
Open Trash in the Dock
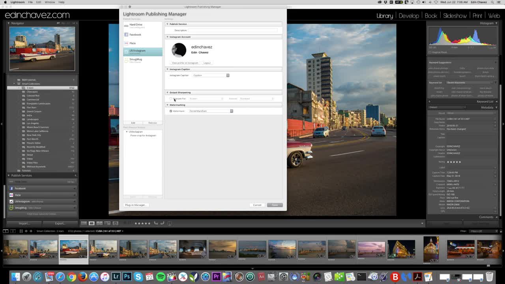tap(490, 277)
